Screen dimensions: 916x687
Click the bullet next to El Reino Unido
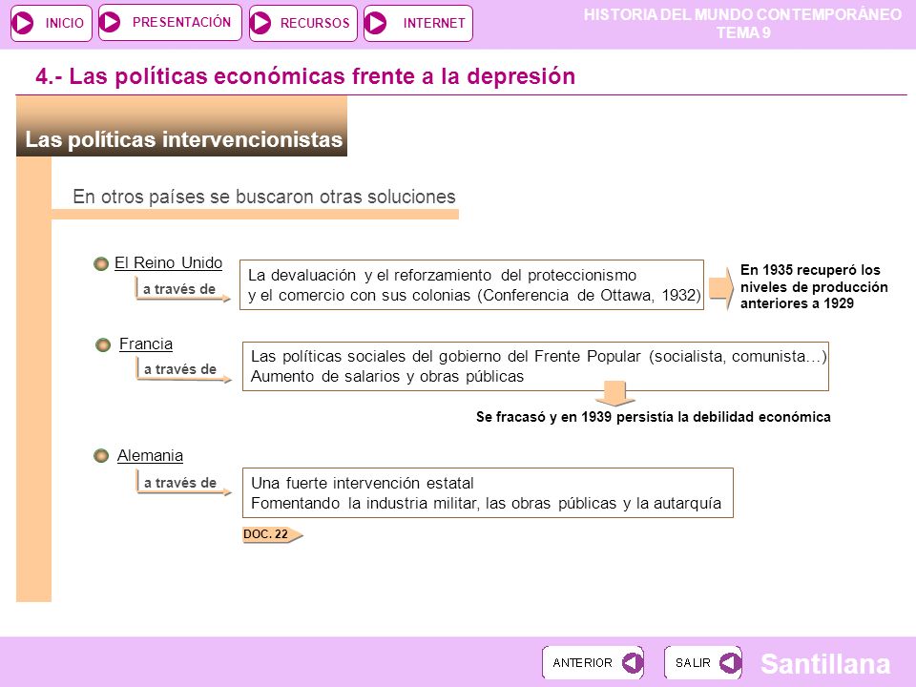point(101,264)
